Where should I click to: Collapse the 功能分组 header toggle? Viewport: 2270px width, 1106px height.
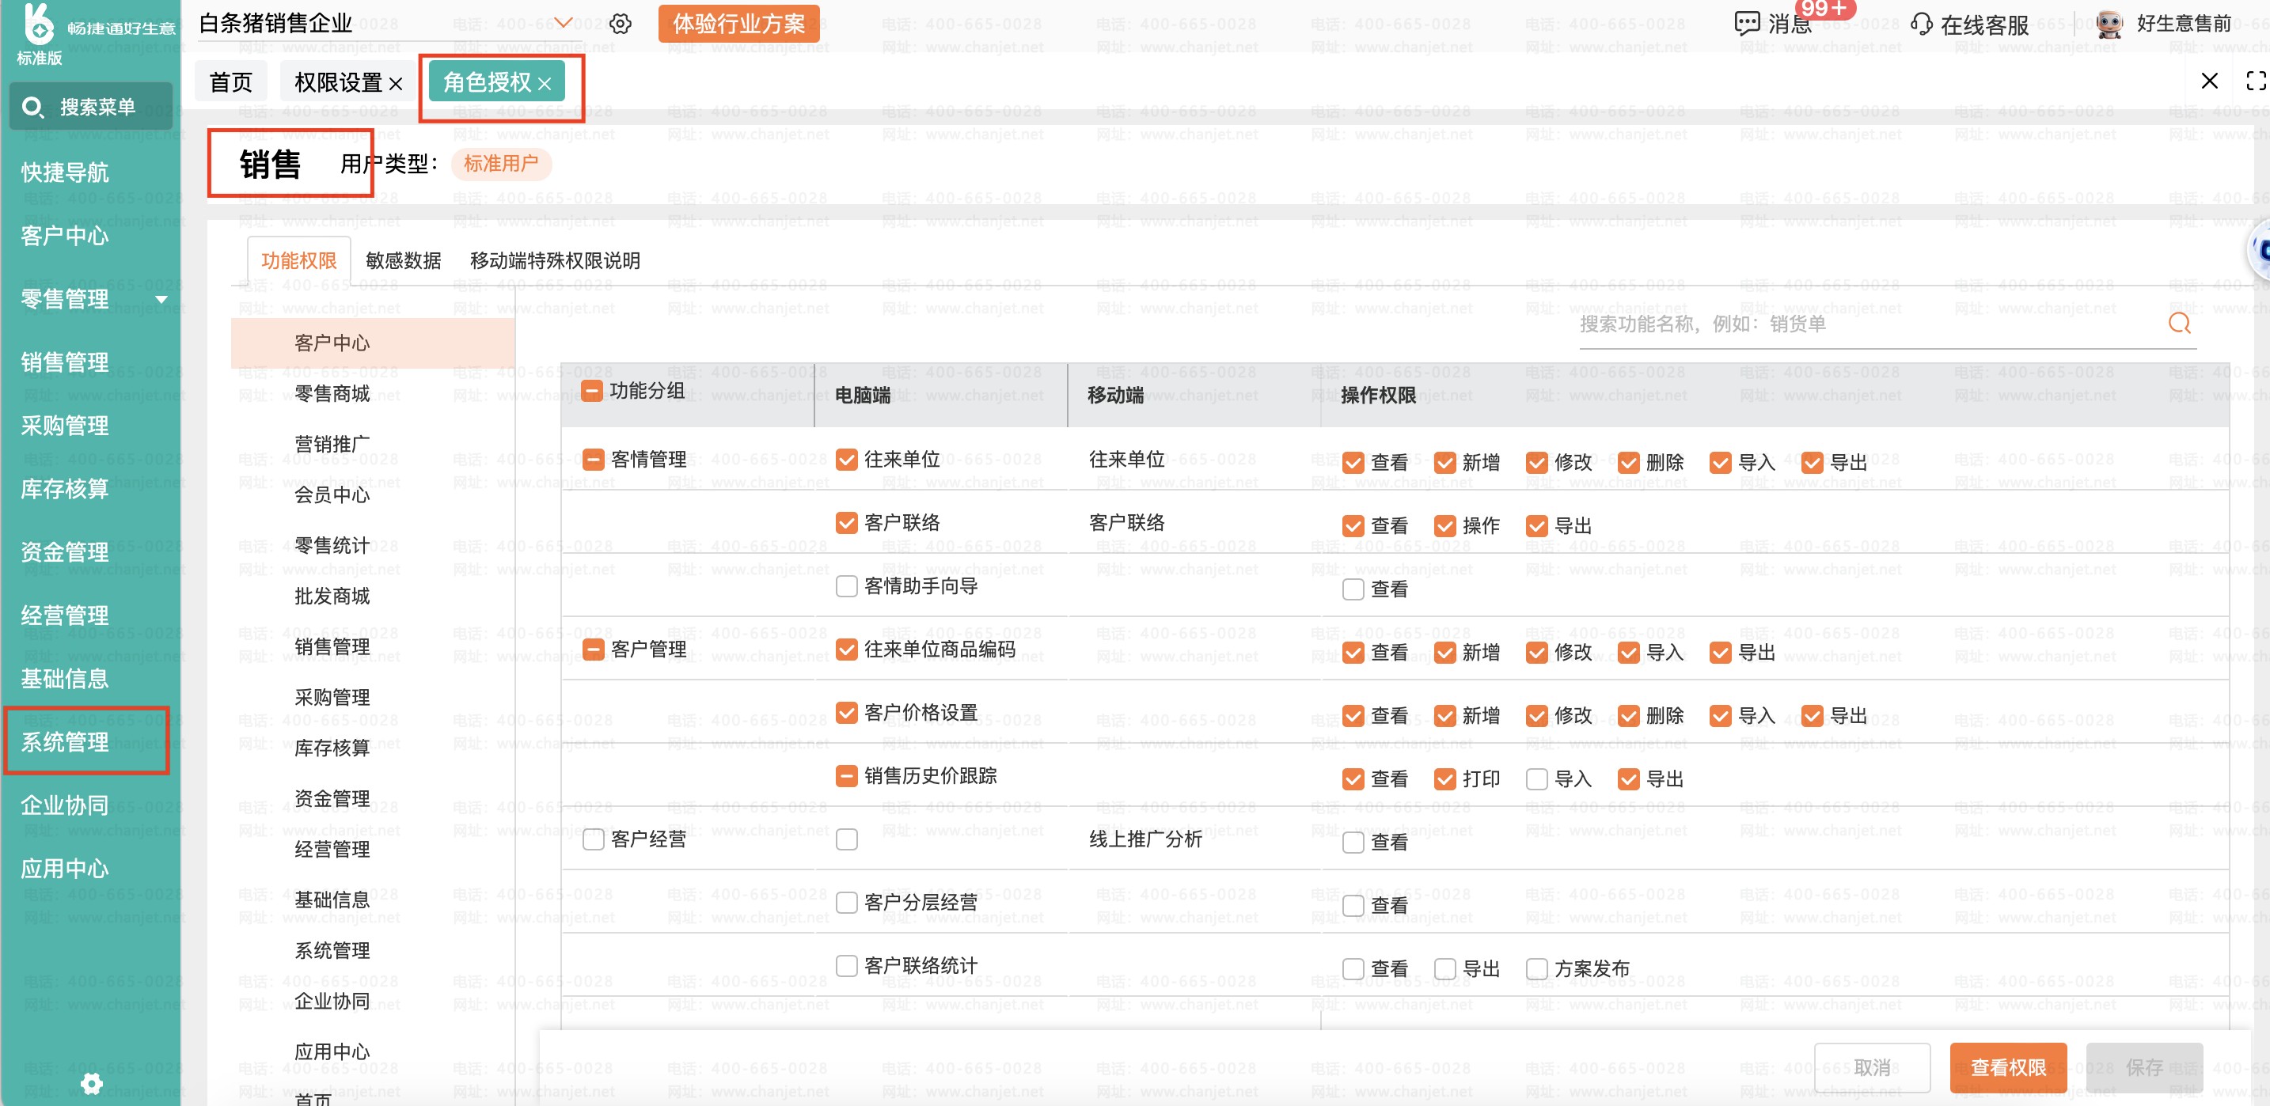(x=593, y=390)
